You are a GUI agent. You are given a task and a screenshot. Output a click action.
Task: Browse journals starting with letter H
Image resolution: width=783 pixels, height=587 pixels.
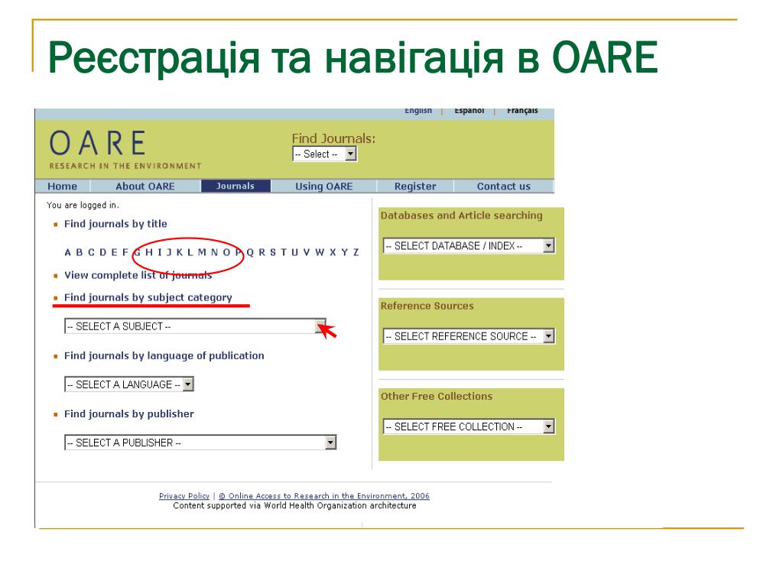click(148, 252)
